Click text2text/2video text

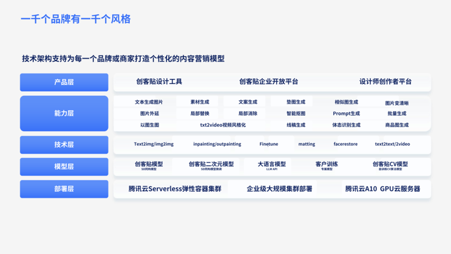coord(392,144)
